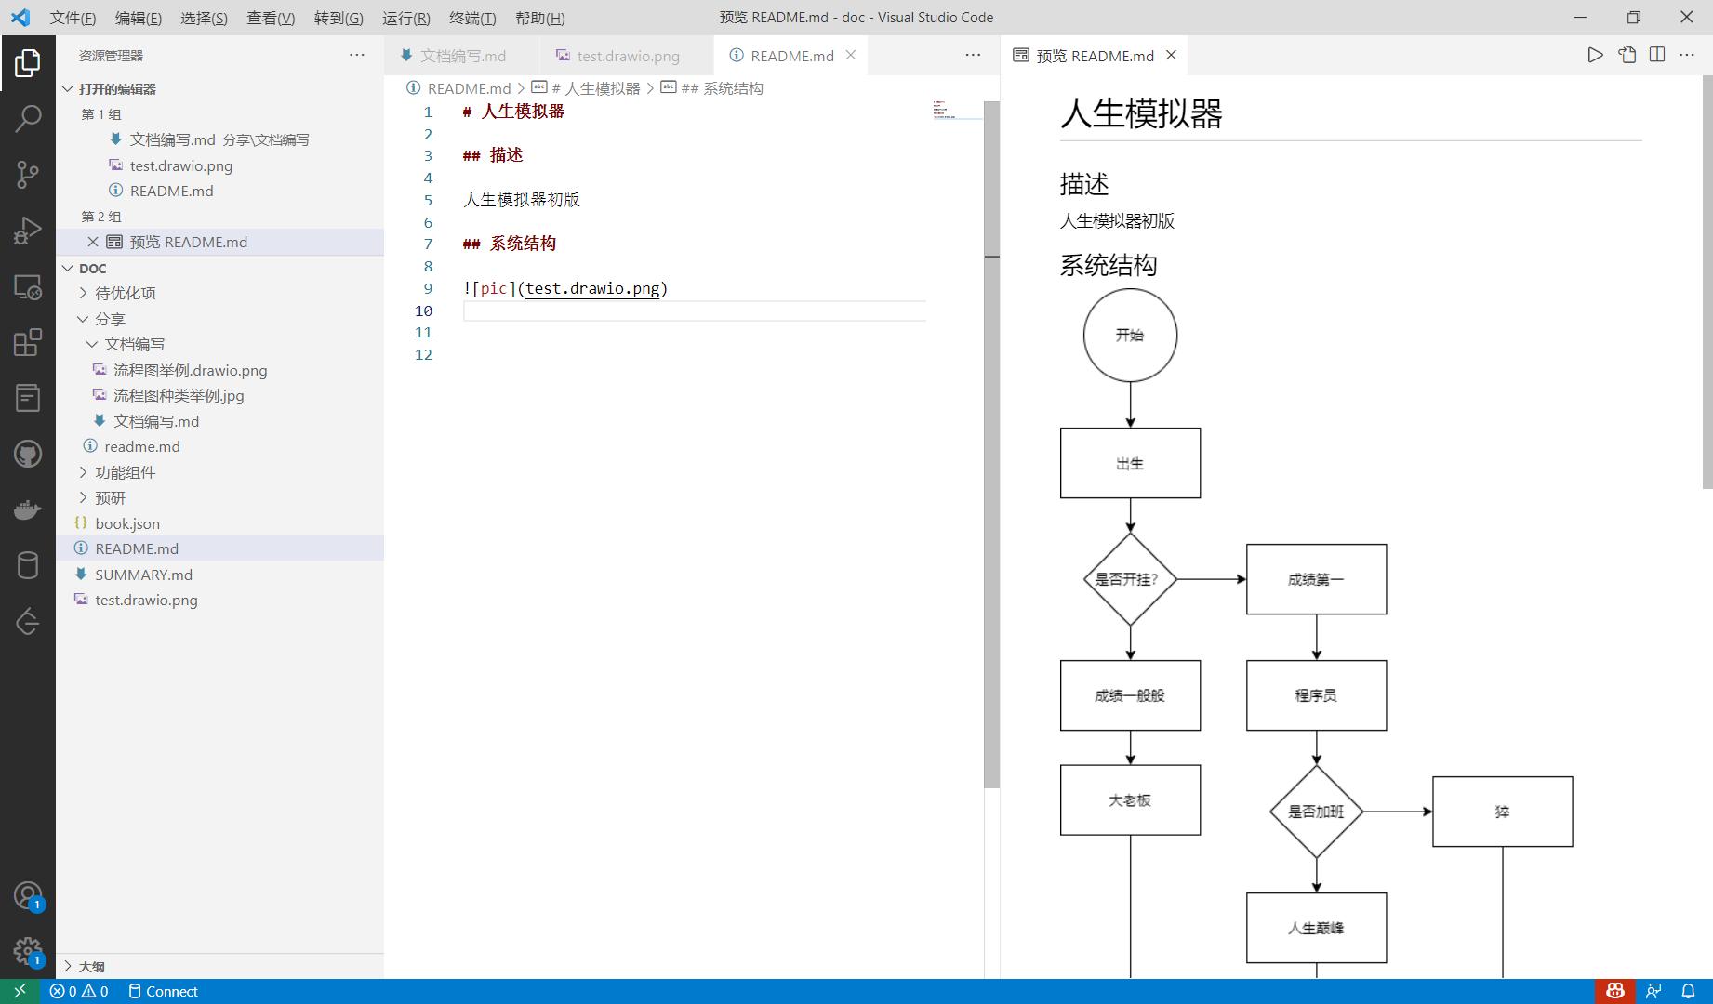This screenshot has height=1004, width=1713.
Task: Click the notifications bell in the status bar
Action: (x=1689, y=991)
